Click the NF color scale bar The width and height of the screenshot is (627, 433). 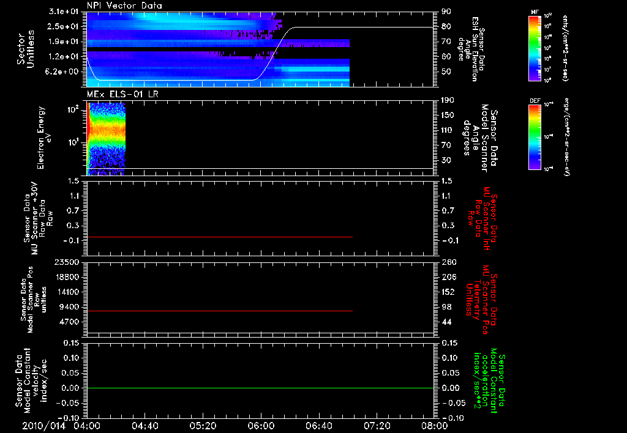[x=535, y=48]
